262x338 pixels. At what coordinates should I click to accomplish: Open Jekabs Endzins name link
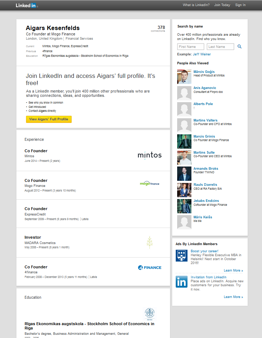206,201
